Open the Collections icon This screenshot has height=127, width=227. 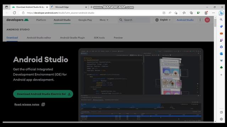click(x=191, y=13)
